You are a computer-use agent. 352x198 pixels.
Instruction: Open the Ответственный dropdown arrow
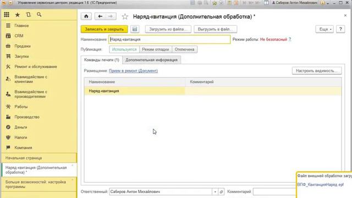tap(215, 192)
